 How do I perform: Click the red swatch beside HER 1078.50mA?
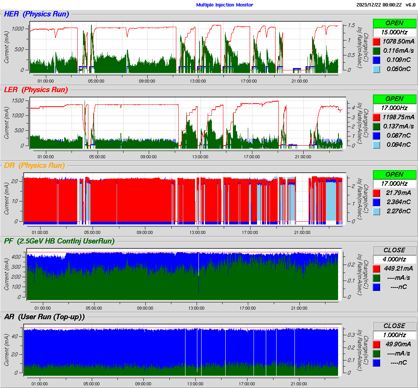point(376,41)
